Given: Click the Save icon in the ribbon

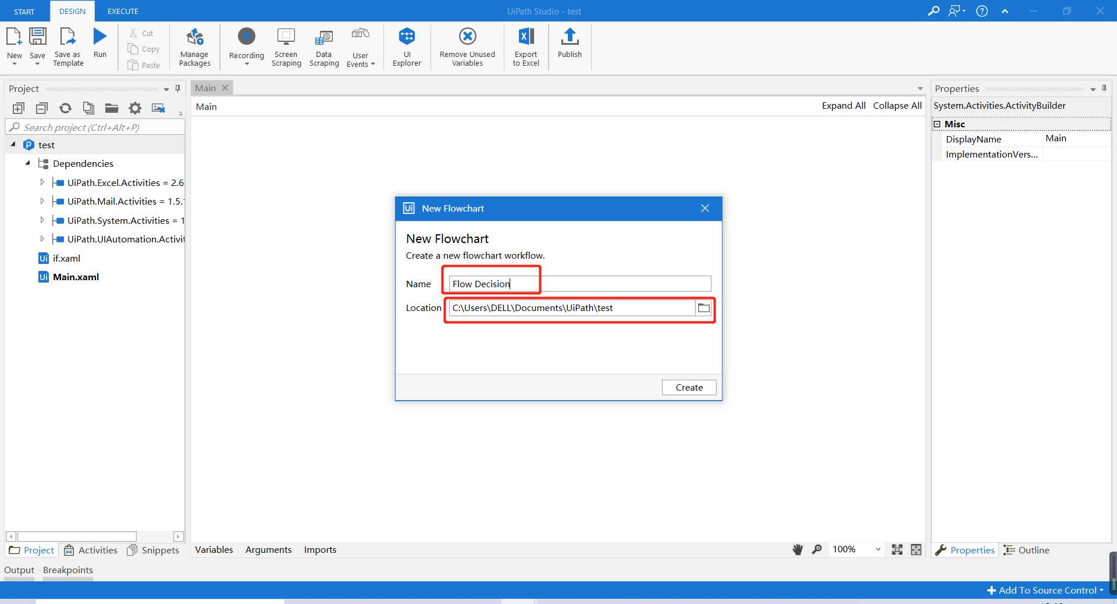Looking at the screenshot, I should (38, 37).
